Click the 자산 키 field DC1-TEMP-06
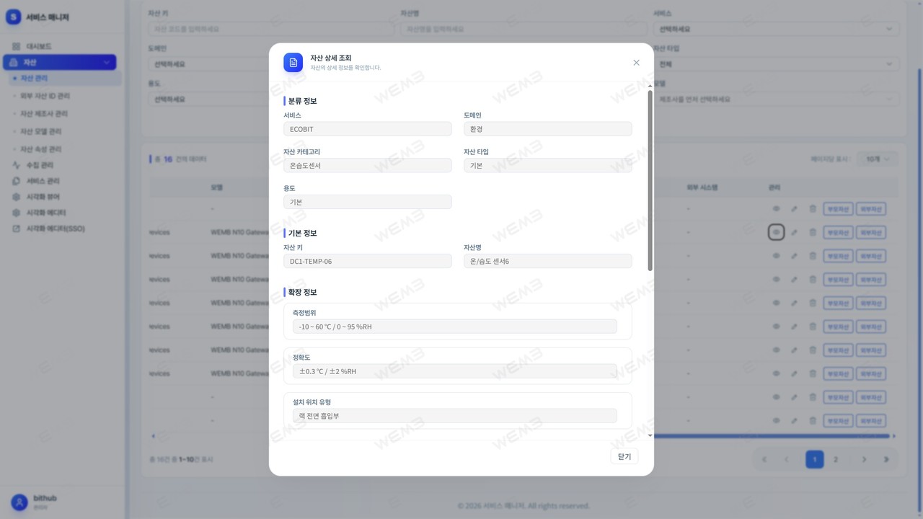Viewport: 923px width, 519px height. coord(368,261)
